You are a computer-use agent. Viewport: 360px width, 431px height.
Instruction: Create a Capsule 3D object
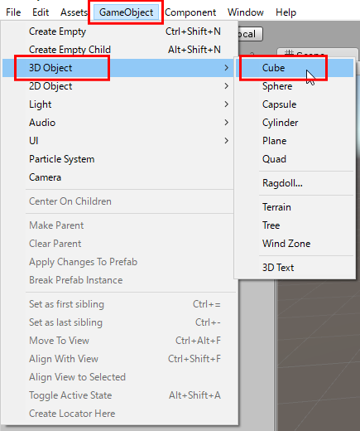tap(295, 104)
